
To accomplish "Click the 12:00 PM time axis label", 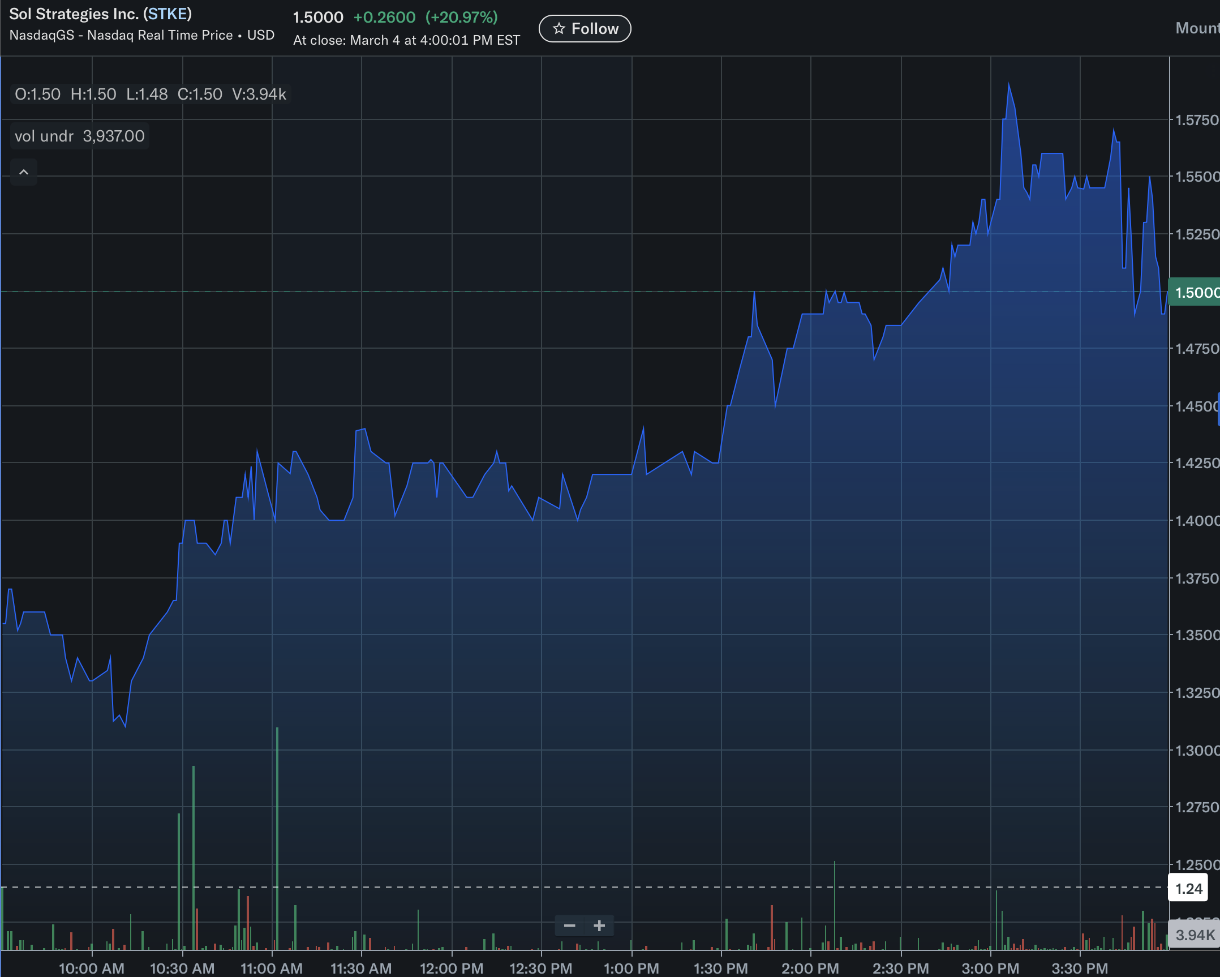I will coord(452,968).
